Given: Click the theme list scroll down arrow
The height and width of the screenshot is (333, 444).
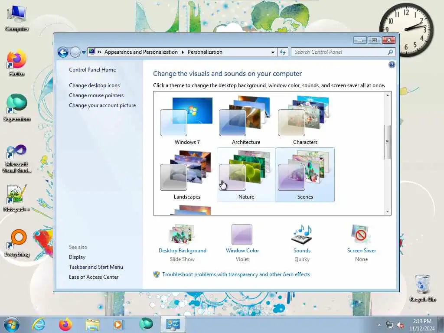Looking at the screenshot, I should click(x=387, y=211).
